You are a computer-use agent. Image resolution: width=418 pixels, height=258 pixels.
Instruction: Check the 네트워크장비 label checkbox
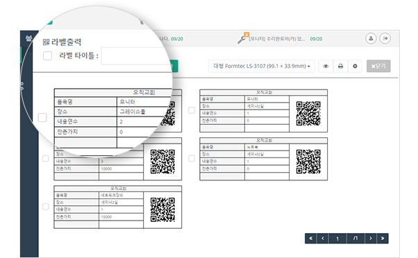coord(46,207)
